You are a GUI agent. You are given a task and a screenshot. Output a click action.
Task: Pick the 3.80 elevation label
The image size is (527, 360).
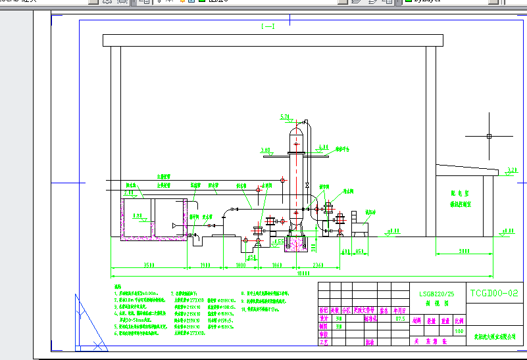(266, 150)
